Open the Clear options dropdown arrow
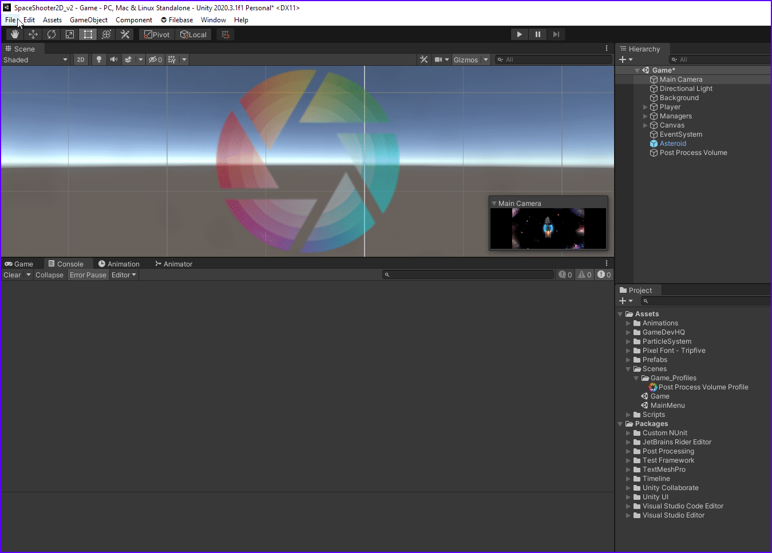This screenshot has width=772, height=553. tap(29, 275)
